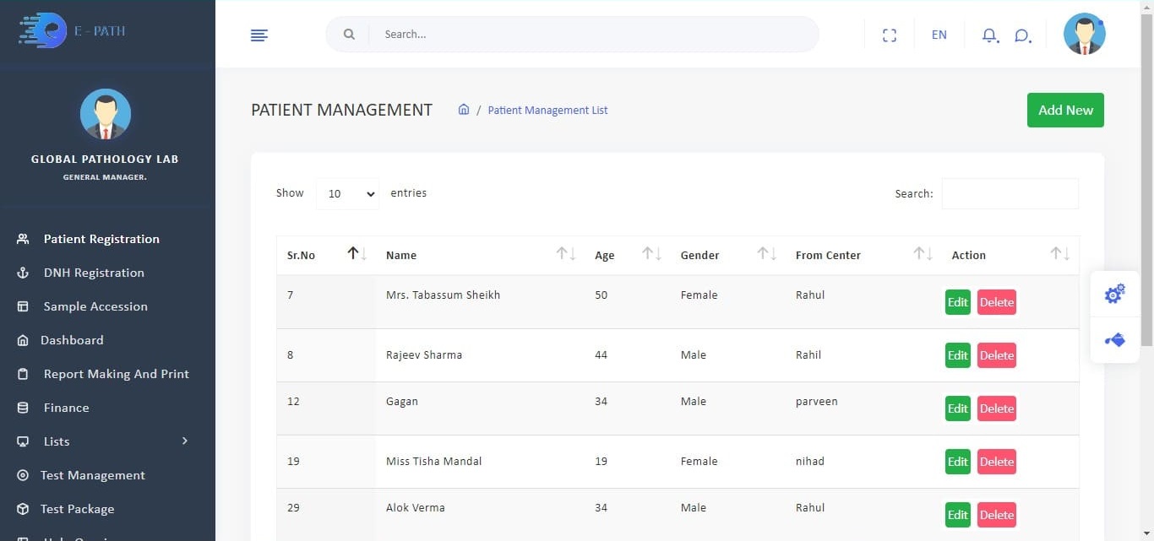Click the floating theme paint icon
1154x541 pixels.
(1114, 340)
